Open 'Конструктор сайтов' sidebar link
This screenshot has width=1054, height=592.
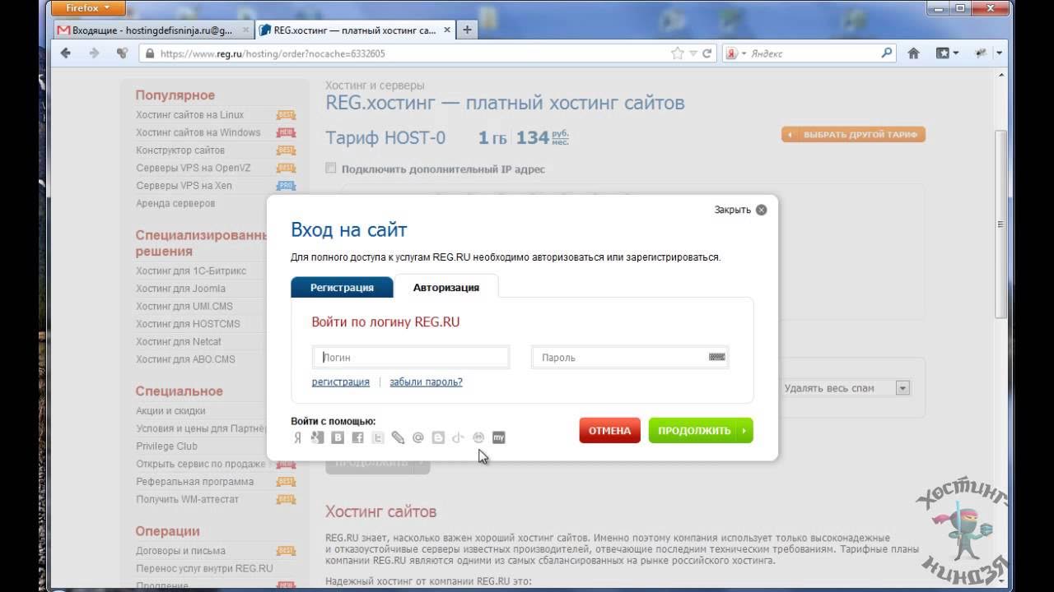click(x=180, y=150)
